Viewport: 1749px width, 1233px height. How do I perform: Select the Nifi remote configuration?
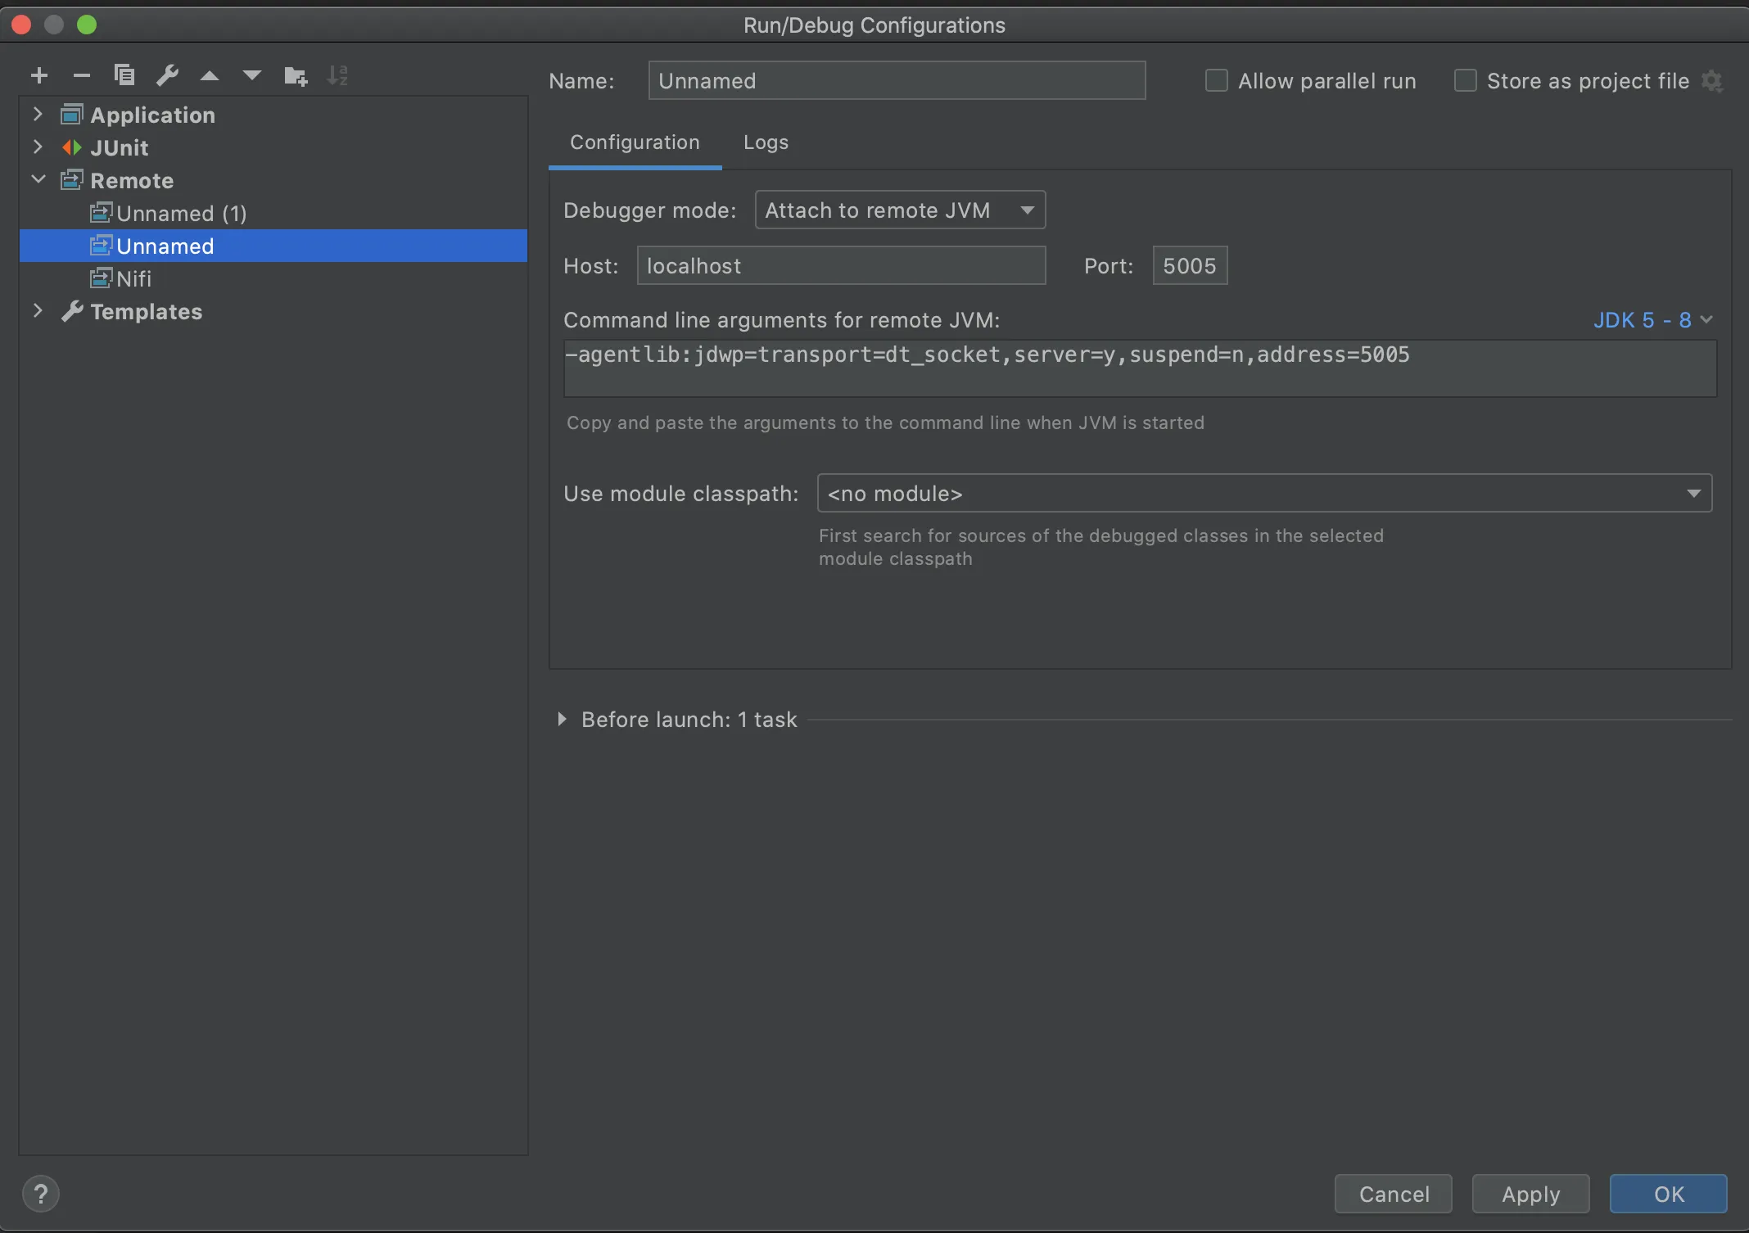pyautogui.click(x=133, y=279)
